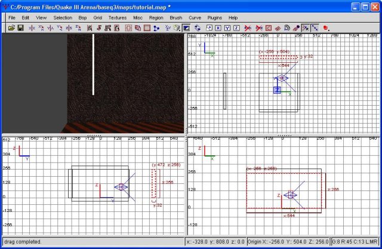Flip selection along the x-axis

(32, 28)
